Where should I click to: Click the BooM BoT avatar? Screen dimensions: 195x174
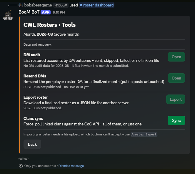click(8, 16)
